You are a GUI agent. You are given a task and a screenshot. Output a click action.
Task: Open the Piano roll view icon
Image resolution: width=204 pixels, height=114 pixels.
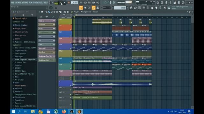pos(135,8)
